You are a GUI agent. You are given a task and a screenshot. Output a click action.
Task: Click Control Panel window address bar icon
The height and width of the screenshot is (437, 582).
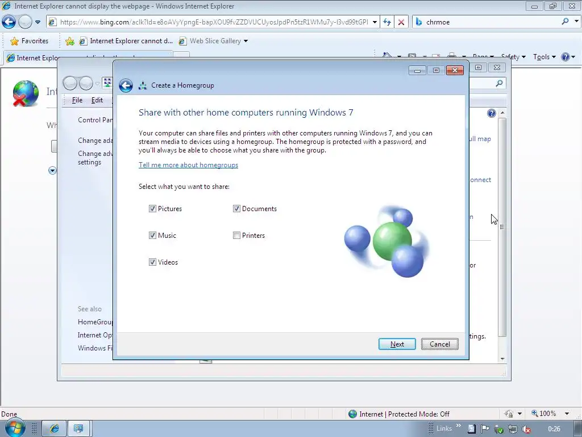[107, 83]
